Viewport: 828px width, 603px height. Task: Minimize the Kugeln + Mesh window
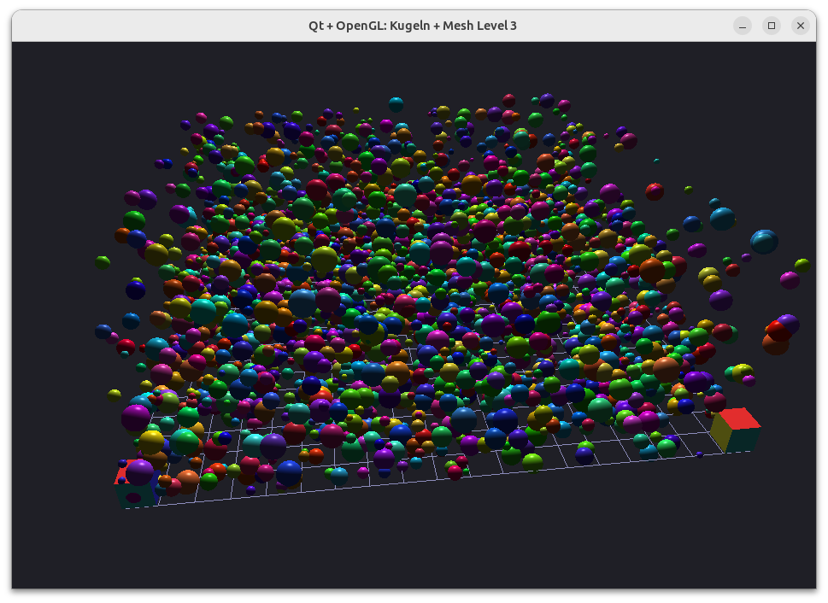[x=743, y=26]
